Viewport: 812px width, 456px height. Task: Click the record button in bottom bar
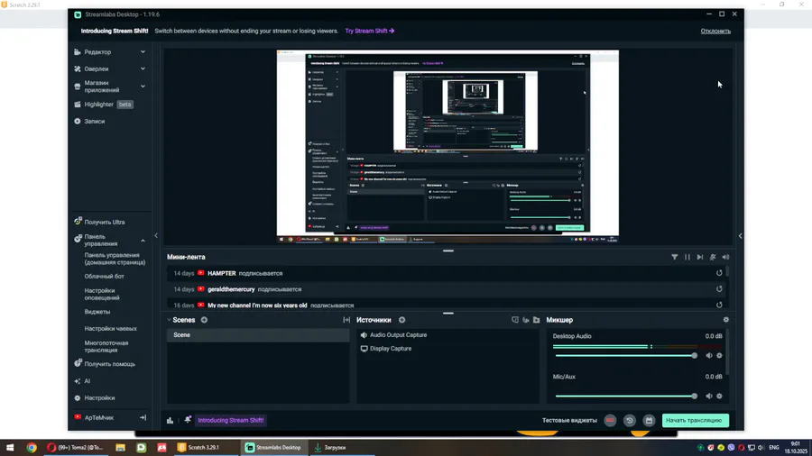pos(610,420)
